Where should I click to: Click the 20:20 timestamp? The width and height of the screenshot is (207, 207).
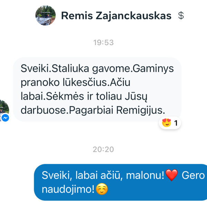(103, 149)
